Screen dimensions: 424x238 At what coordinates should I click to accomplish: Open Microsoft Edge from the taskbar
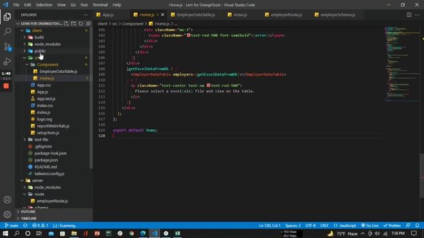(143, 233)
